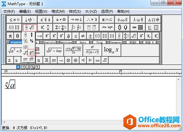Insert square brackets template from the small bar

(105, 36)
